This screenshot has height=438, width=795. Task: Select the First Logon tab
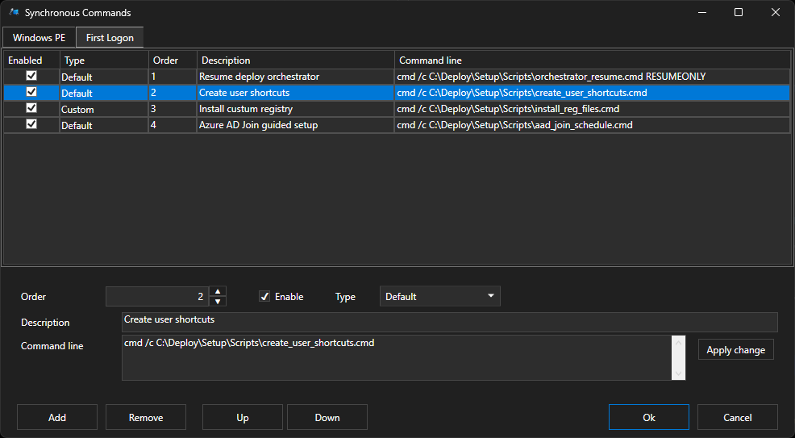[110, 38]
